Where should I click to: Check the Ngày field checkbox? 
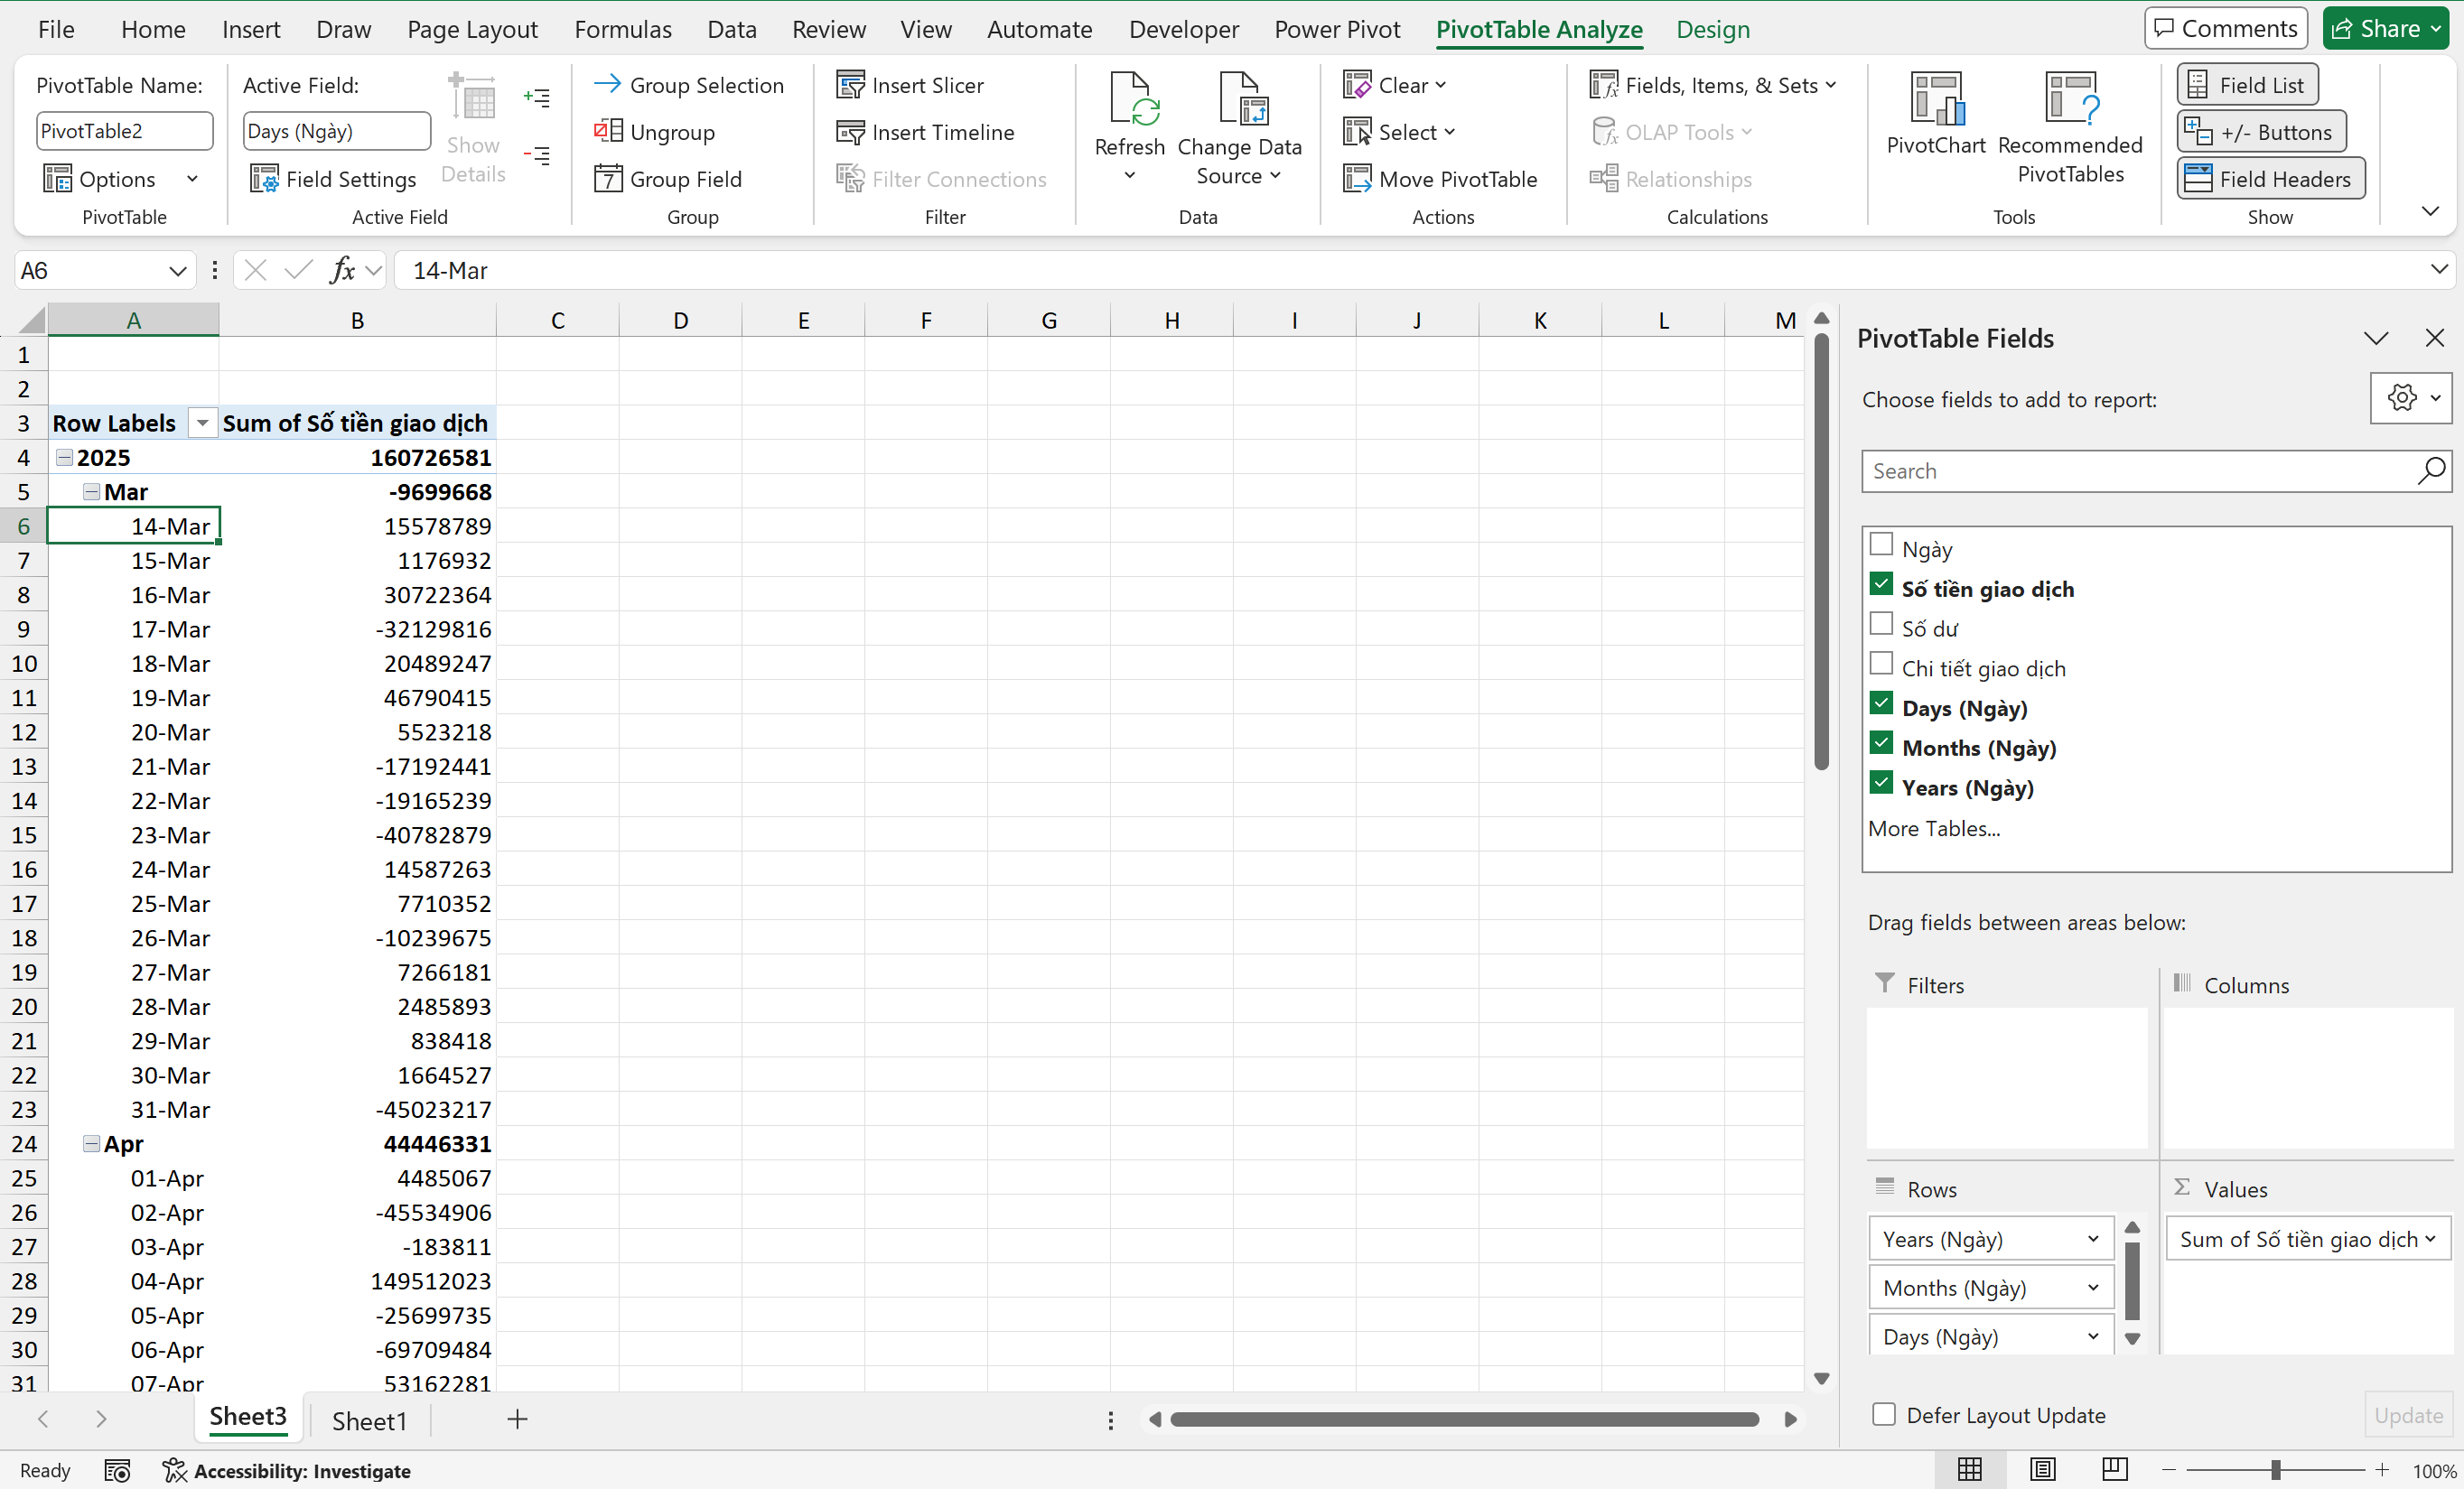[1881, 545]
